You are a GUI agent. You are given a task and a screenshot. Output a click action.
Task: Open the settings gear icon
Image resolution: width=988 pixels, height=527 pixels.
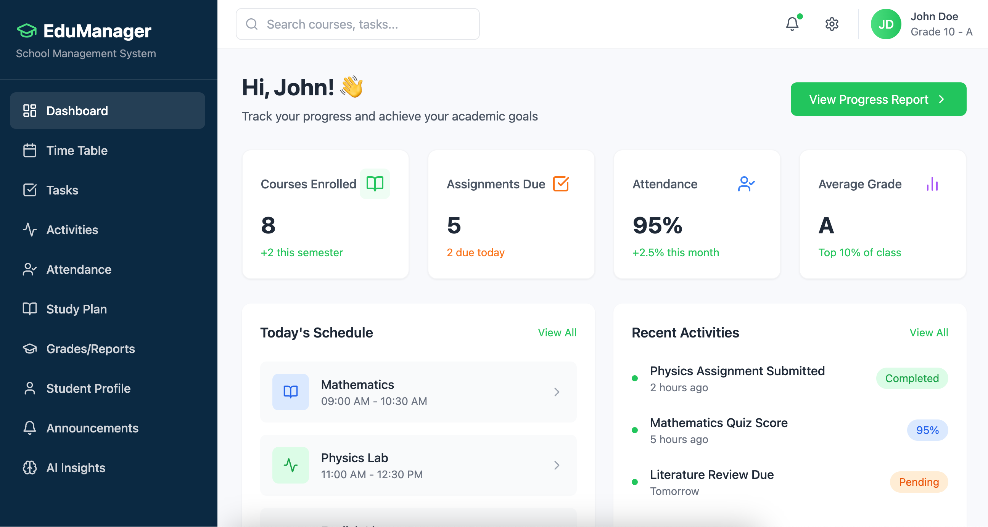click(832, 24)
